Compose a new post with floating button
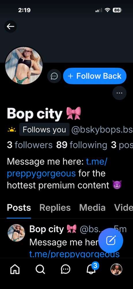Viewport: 133px width, 289px height. coord(111,240)
